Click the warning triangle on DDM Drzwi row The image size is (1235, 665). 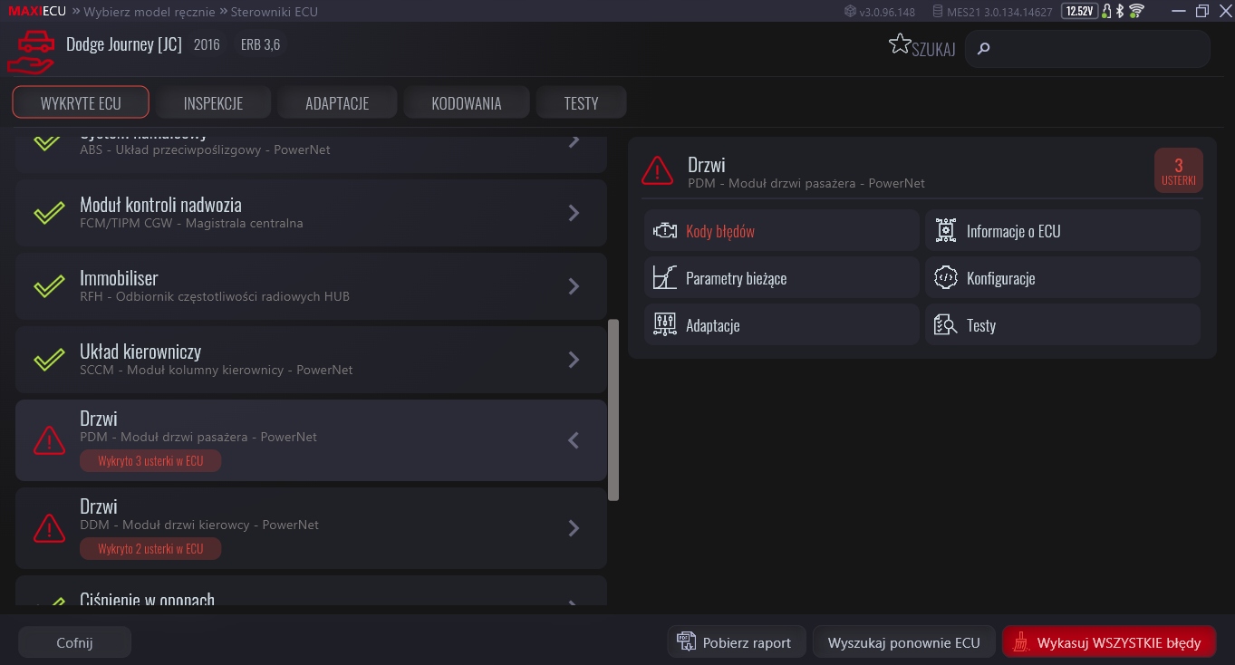pos(49,528)
